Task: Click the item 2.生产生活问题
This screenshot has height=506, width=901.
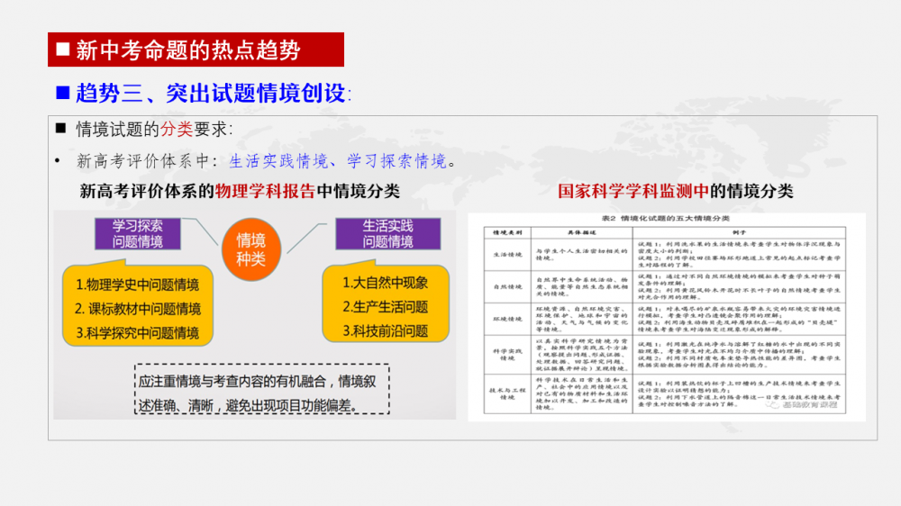Action: pos(385,307)
